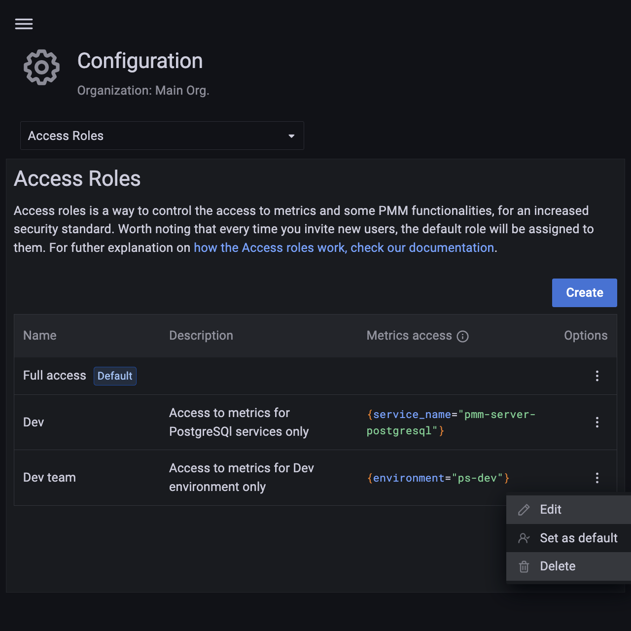Click 'Access to metrics for Dev environment only'

(x=242, y=477)
